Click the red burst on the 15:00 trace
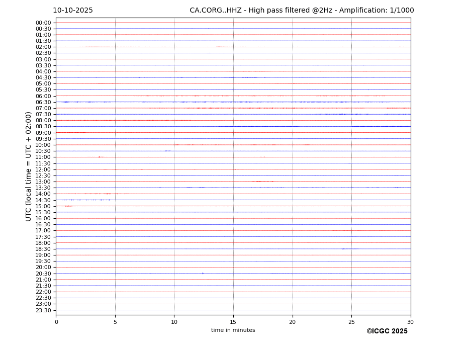The image size is (466, 350). 68,206
